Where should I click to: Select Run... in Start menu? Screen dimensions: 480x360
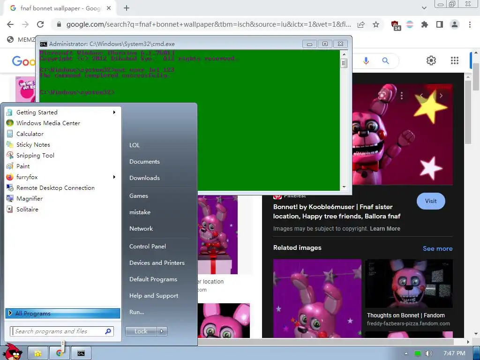tap(136, 312)
